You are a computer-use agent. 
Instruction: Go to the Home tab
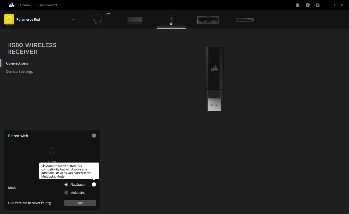[x=25, y=5]
